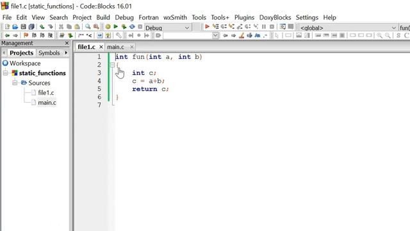
Task: Click the DoxyBlocks line comment icon
Action: pos(89,35)
